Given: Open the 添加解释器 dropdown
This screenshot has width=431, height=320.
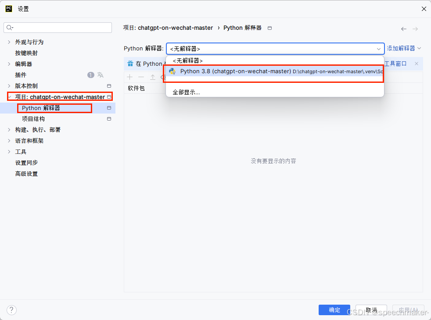Looking at the screenshot, I should [404, 48].
